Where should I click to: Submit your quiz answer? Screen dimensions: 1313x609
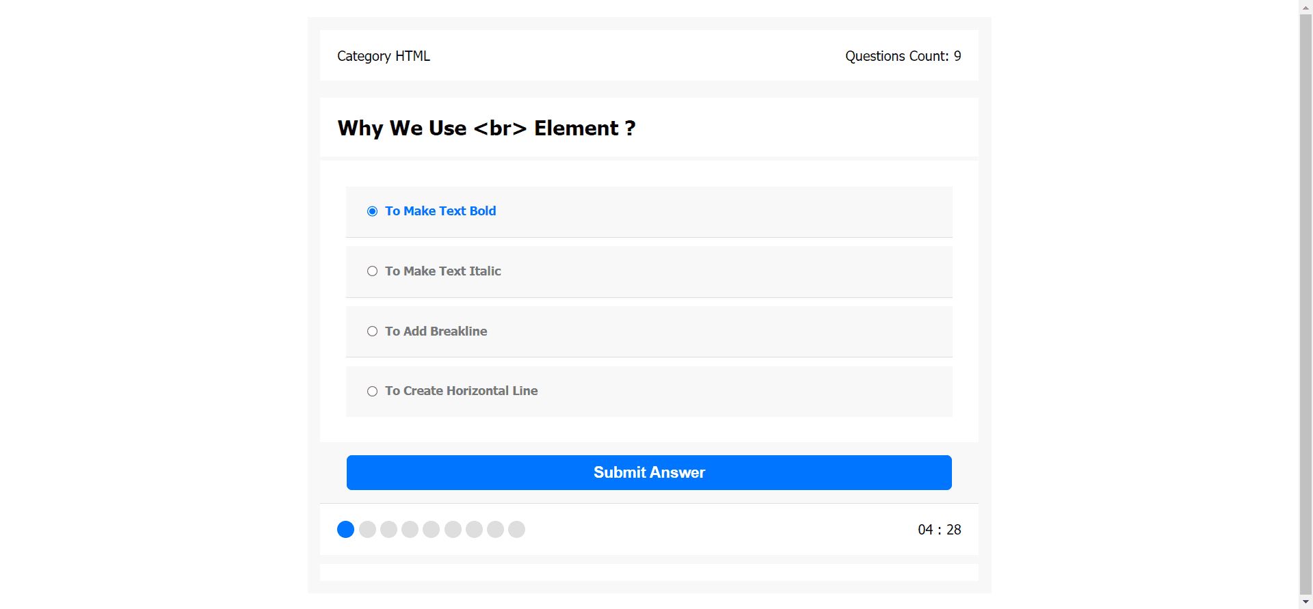pos(648,472)
